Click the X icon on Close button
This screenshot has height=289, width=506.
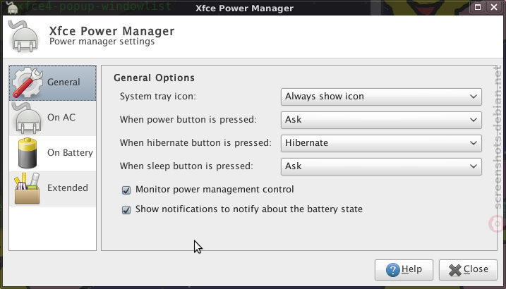455,270
